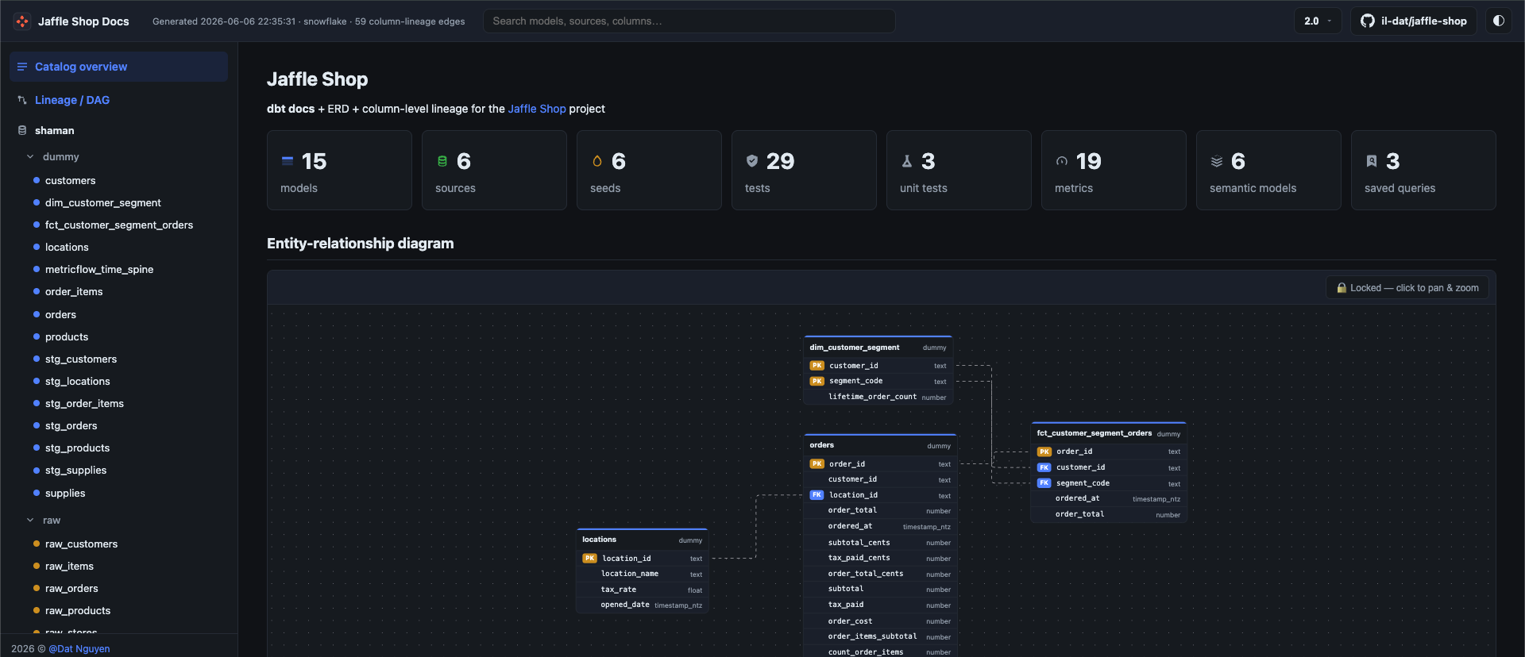Open the products model

click(67, 337)
